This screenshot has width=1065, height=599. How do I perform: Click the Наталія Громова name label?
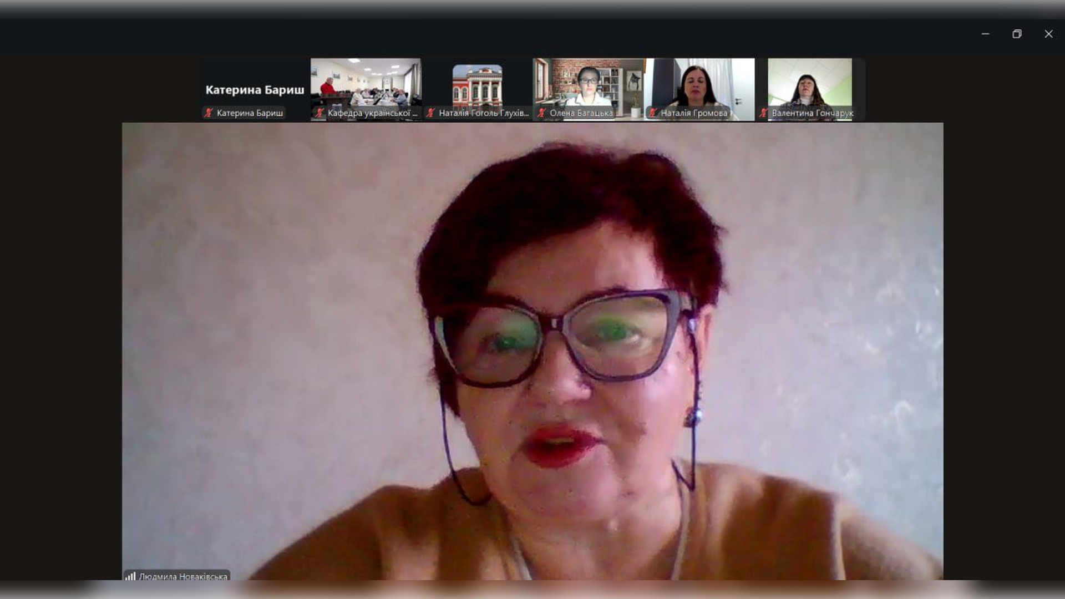(693, 113)
